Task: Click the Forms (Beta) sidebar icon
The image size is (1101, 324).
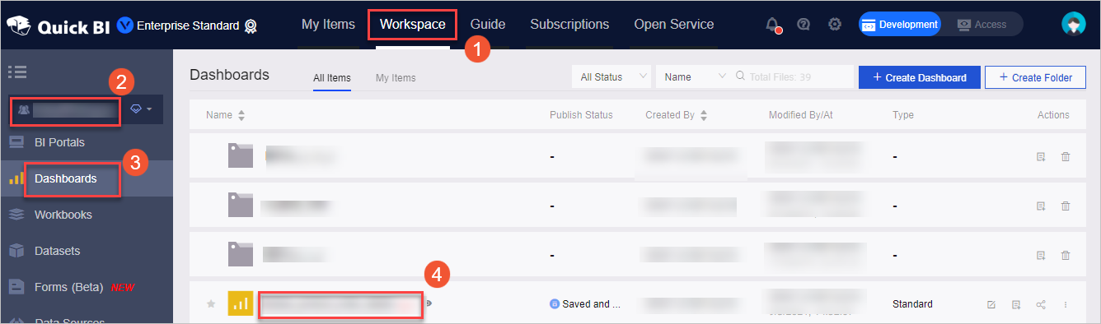Action: [x=16, y=287]
